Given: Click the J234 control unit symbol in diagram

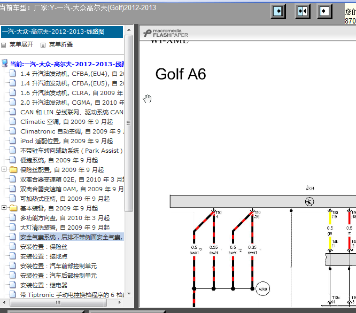Looking at the screenshot, I should [x=309, y=202].
